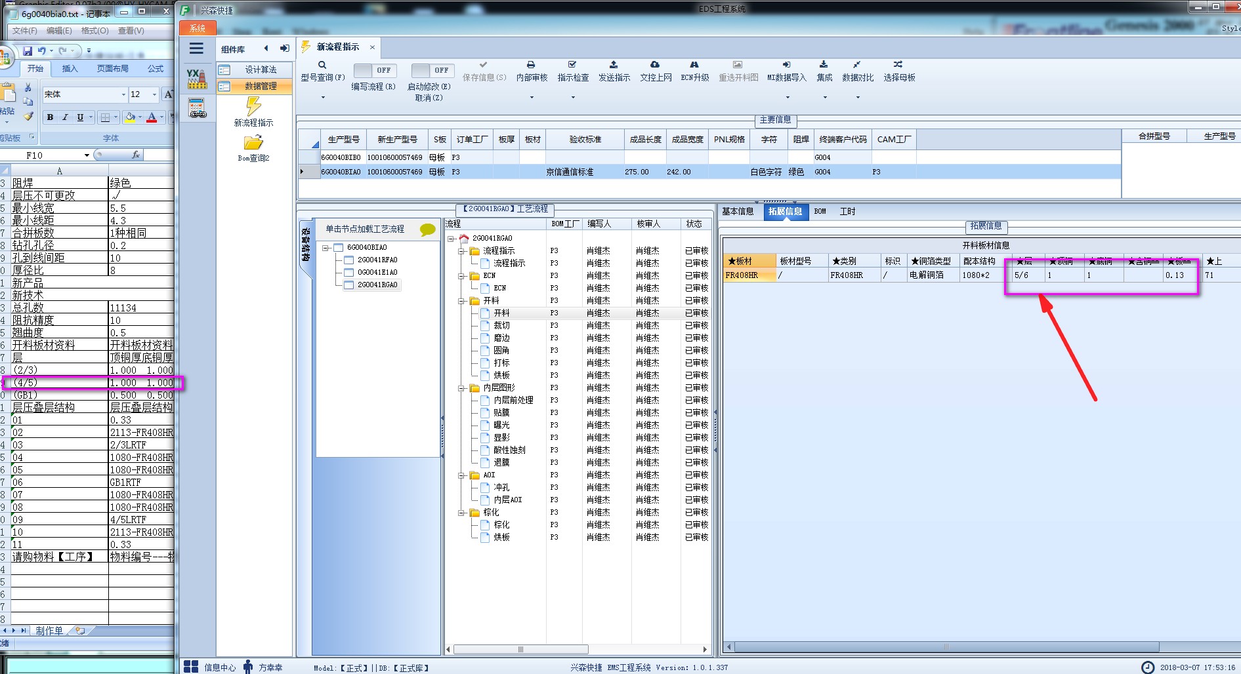The height and width of the screenshot is (674, 1241).
Task: Click the 保存信息(S) button
Action: point(484,71)
